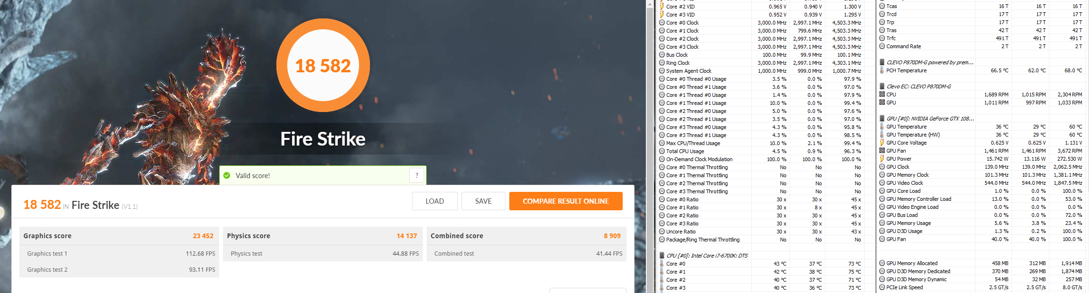Click the Graphics score value 23 452
Image resolution: width=1089 pixels, height=293 pixels.
(x=203, y=236)
